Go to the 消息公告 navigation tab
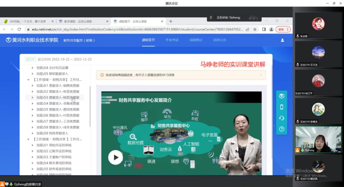The height and width of the screenshot is (187, 344). point(219,40)
